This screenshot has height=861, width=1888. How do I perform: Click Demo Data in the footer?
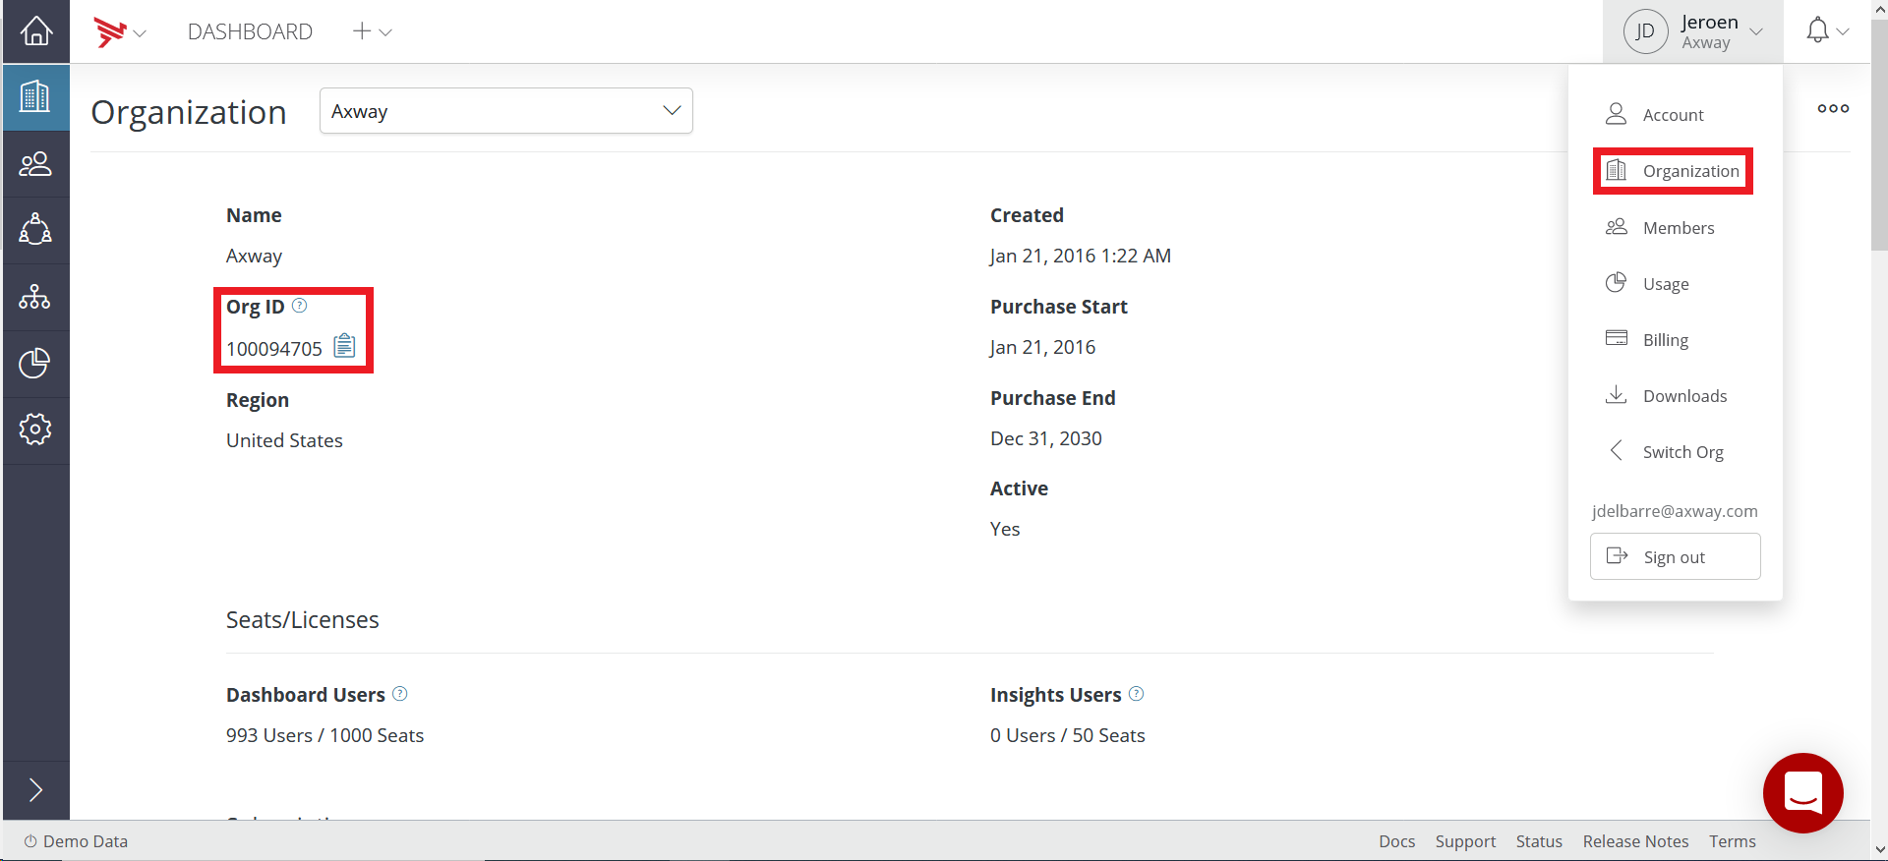pos(76,841)
